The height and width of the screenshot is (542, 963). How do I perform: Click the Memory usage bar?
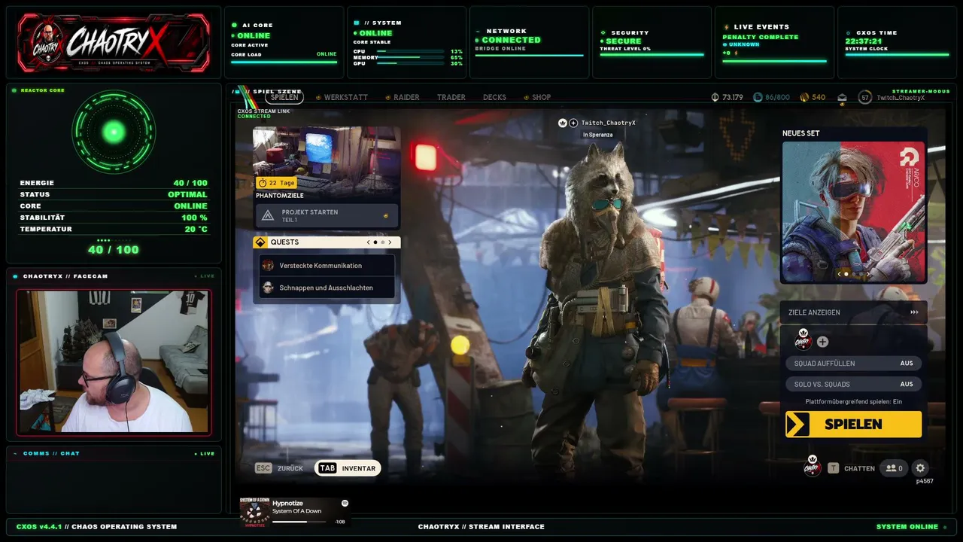click(410, 57)
